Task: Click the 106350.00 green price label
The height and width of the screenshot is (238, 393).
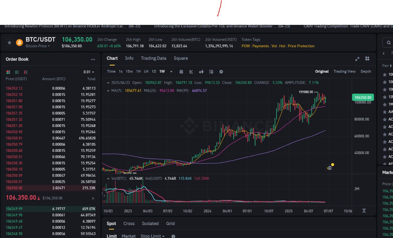Action: 363,98
